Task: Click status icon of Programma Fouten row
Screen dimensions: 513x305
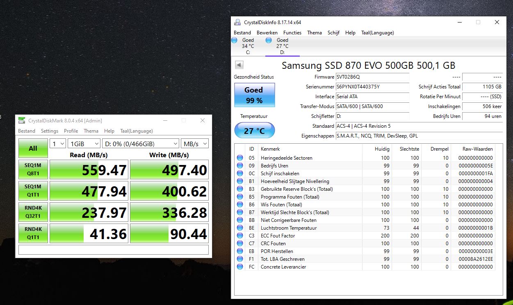Action: [240, 197]
